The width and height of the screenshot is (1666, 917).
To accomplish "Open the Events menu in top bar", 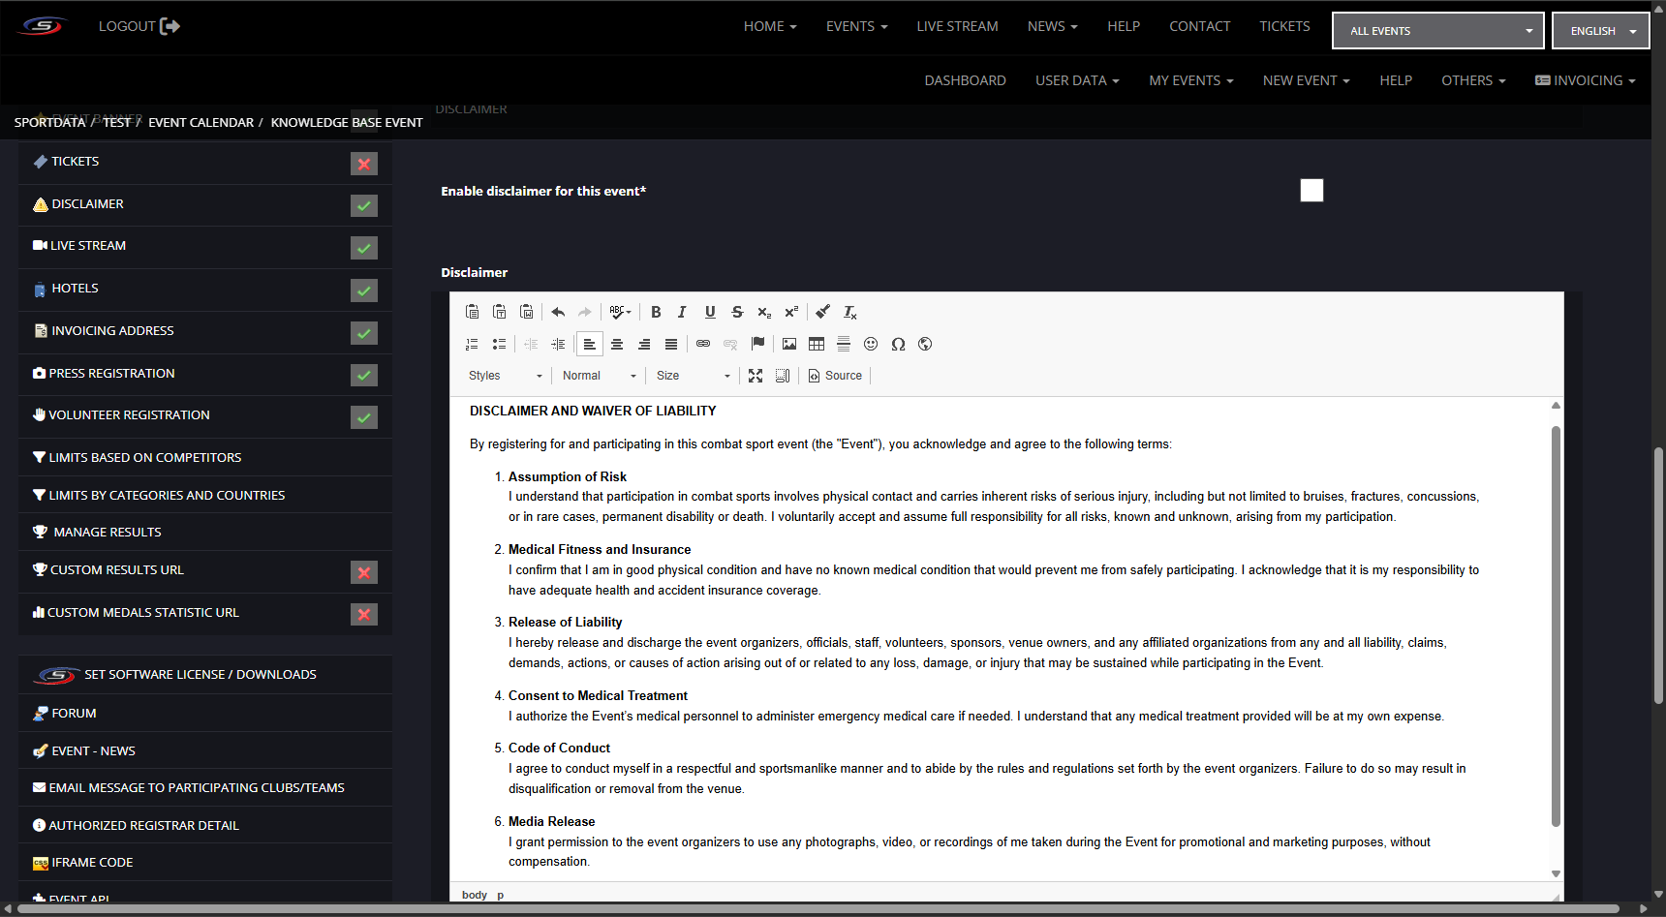I will [x=856, y=26].
